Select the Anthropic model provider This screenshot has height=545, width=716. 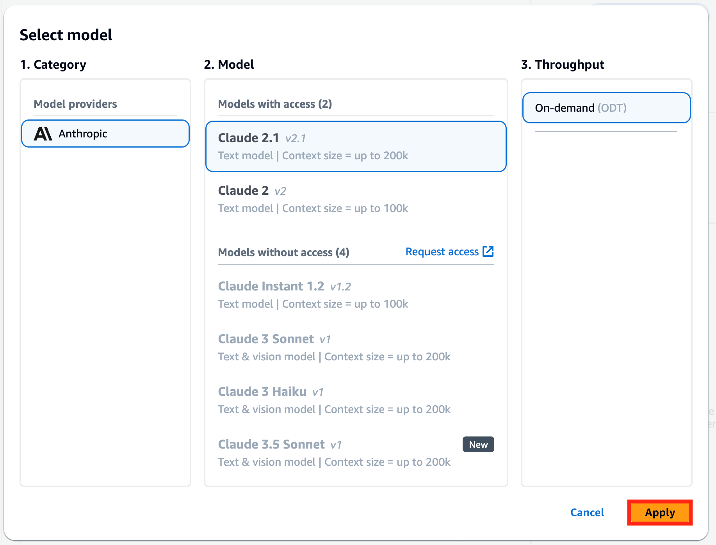click(105, 134)
